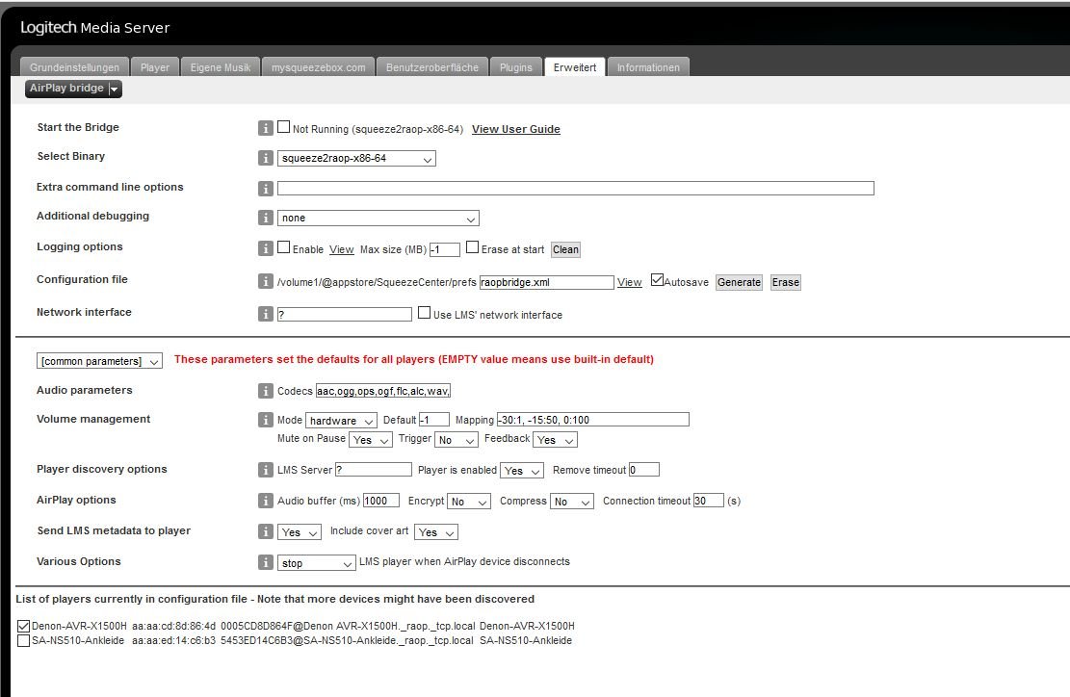Click the Extra command line options field
The image size is (1070, 697).
click(x=575, y=189)
